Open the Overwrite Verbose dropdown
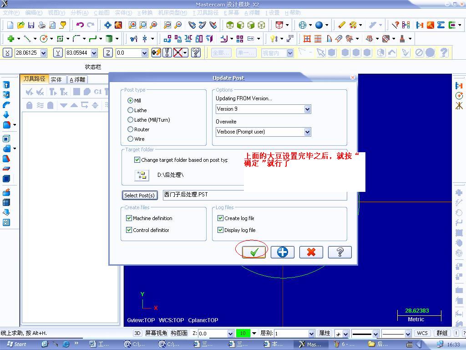The height and width of the screenshot is (350, 466). [x=307, y=132]
